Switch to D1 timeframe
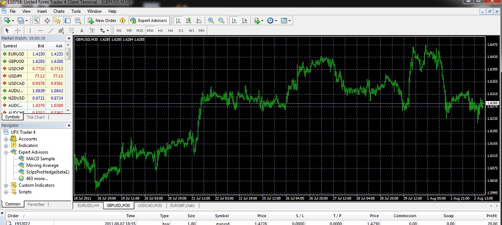502x225 pixels. pyautogui.click(x=181, y=30)
